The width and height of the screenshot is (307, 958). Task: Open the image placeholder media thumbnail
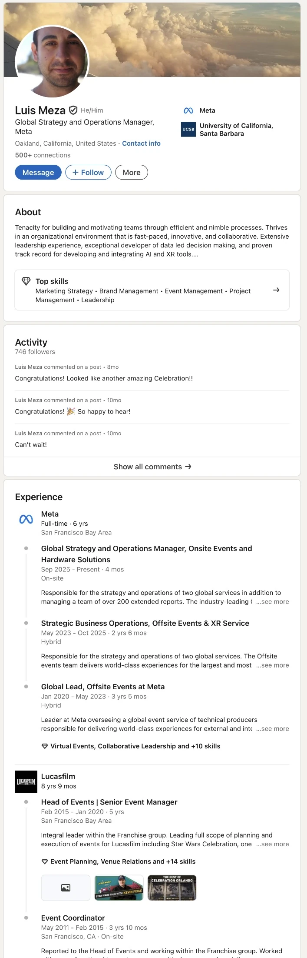(66, 888)
